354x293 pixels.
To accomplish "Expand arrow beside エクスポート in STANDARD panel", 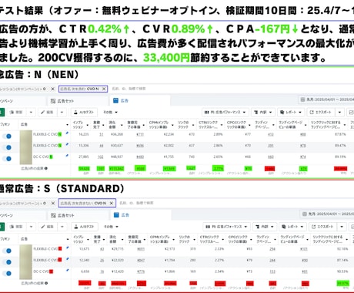I will click(x=342, y=227).
